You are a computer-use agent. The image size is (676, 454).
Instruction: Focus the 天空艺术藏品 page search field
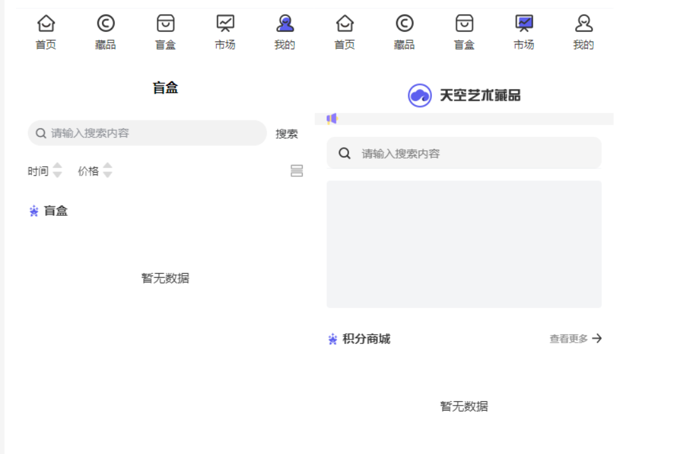[464, 153]
